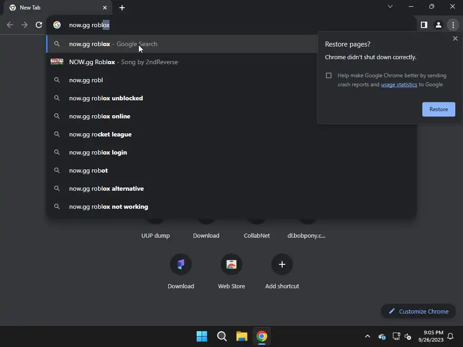Open the usage statistics link
Image resolution: width=463 pixels, height=347 pixels.
[399, 84]
